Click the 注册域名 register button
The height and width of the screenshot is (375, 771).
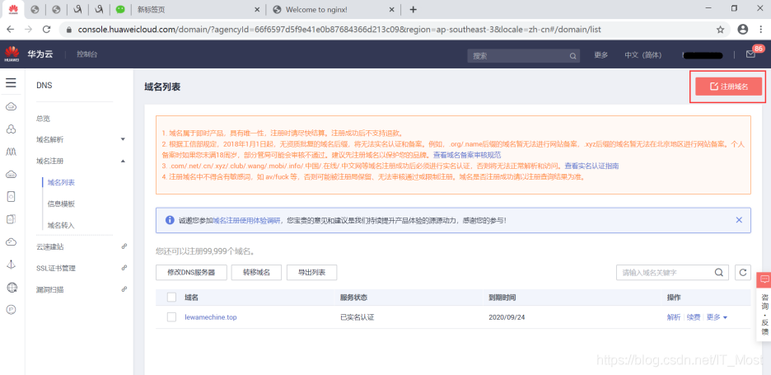729,87
